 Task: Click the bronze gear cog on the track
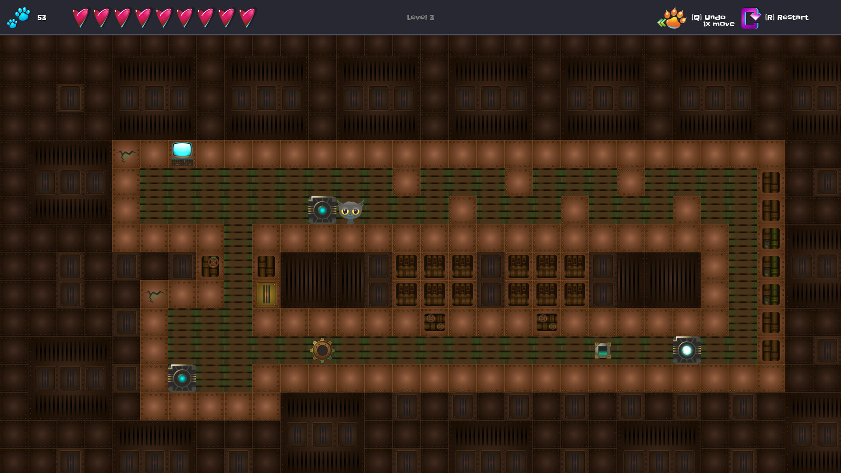click(322, 350)
